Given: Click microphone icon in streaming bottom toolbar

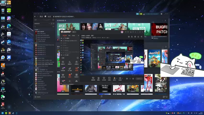Looking at the screenshot, I should pos(114,79).
